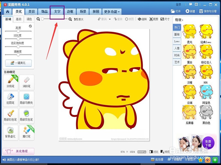Select the Lomo effects category
The height and width of the screenshot is (165, 221).
tap(177, 41)
